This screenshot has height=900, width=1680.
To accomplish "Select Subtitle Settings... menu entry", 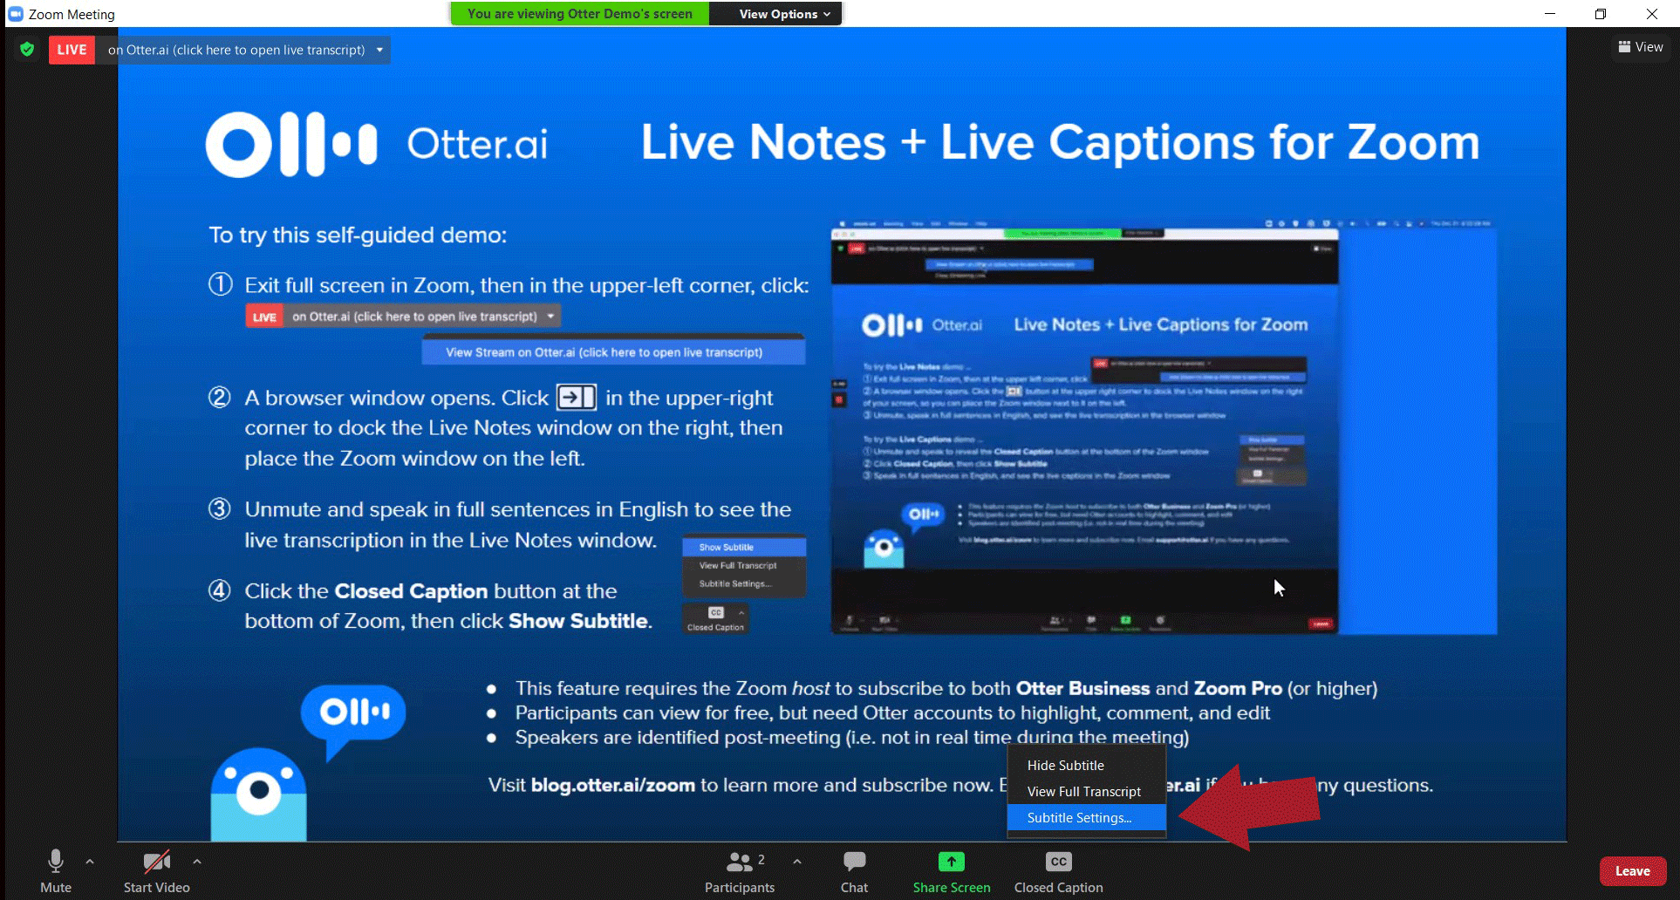I will click(x=1087, y=817).
